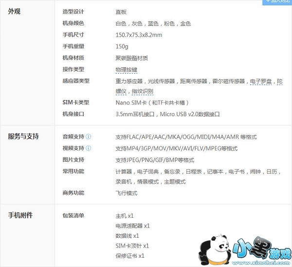Click the 主机 x1 package item
This screenshot has width=292, height=267.
click(125, 216)
